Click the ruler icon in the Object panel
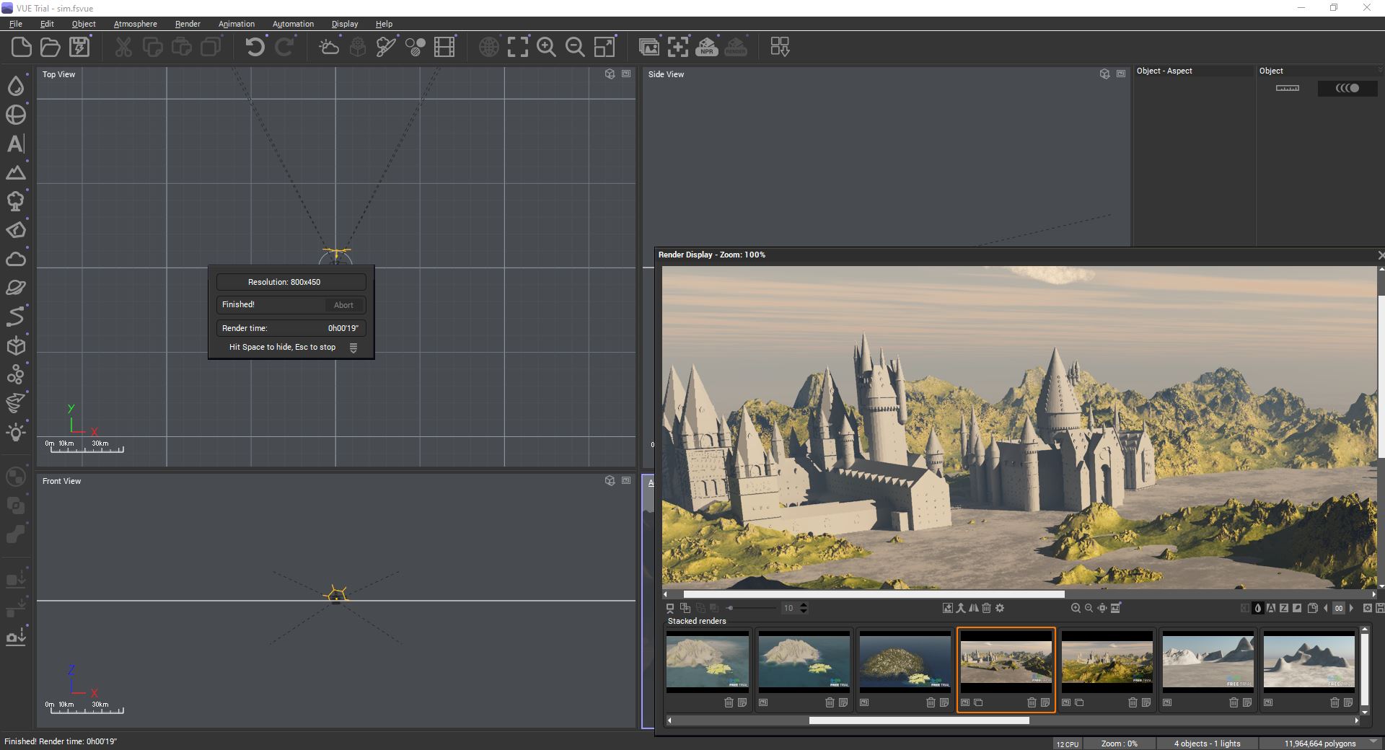This screenshot has width=1385, height=750. [1288, 88]
